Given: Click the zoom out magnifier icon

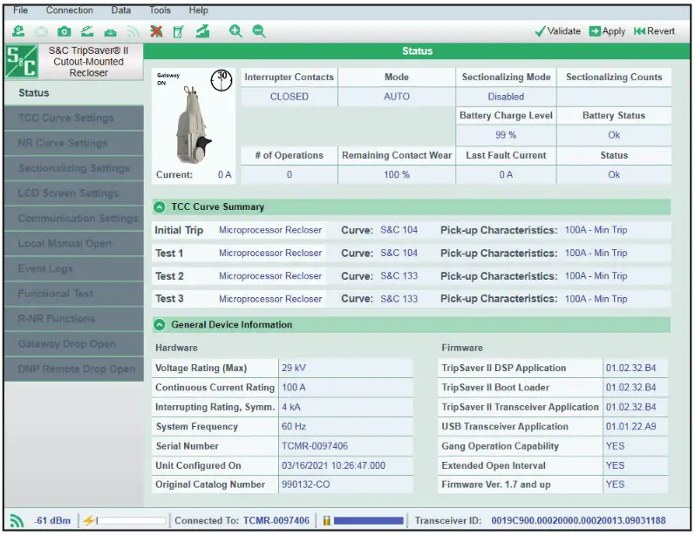Looking at the screenshot, I should click(259, 30).
